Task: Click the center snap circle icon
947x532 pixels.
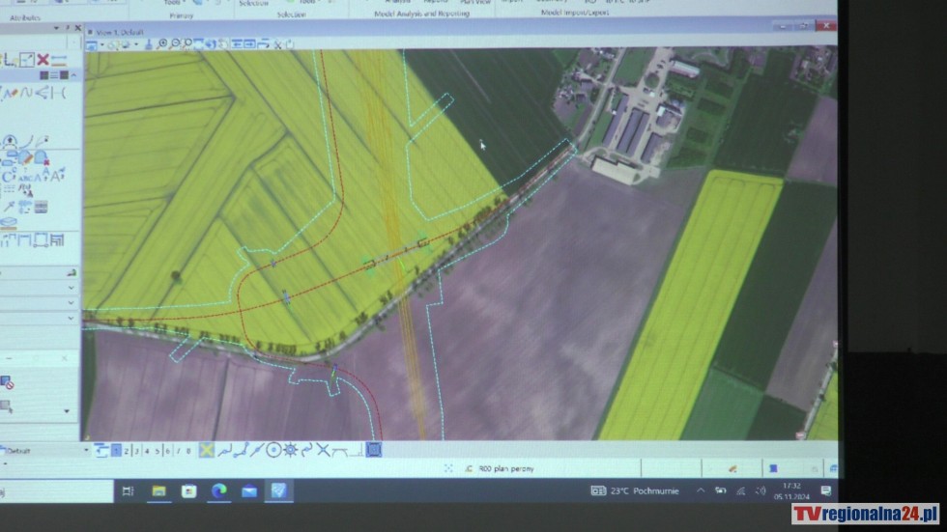Action: pyautogui.click(x=273, y=450)
